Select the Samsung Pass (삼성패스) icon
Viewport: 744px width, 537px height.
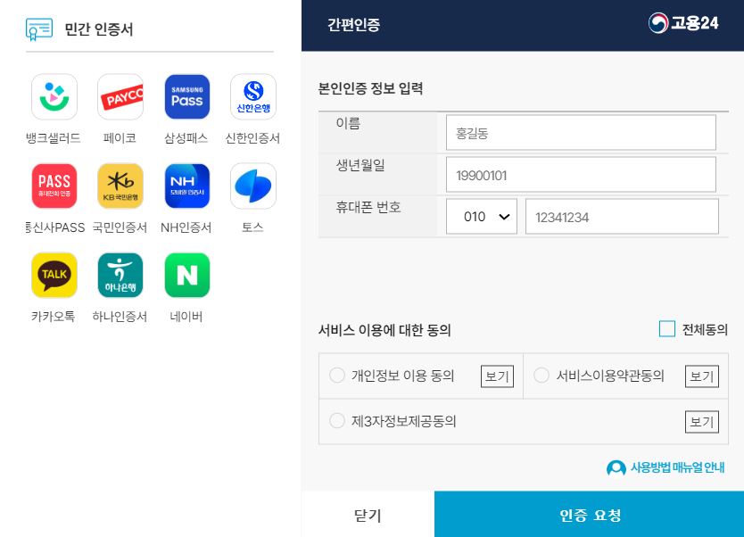[x=187, y=96]
